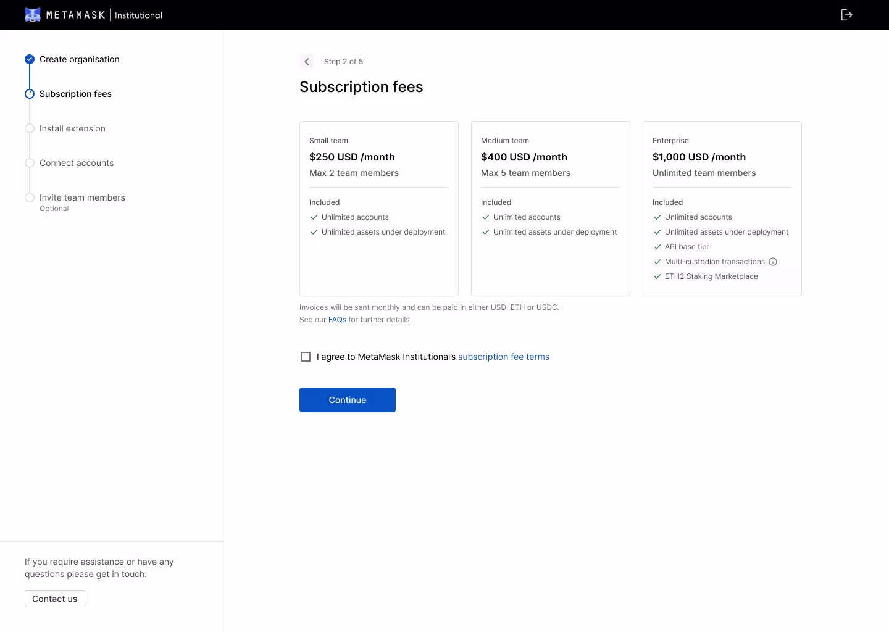
Task: Select Connect accounts step label
Action: [x=77, y=163]
